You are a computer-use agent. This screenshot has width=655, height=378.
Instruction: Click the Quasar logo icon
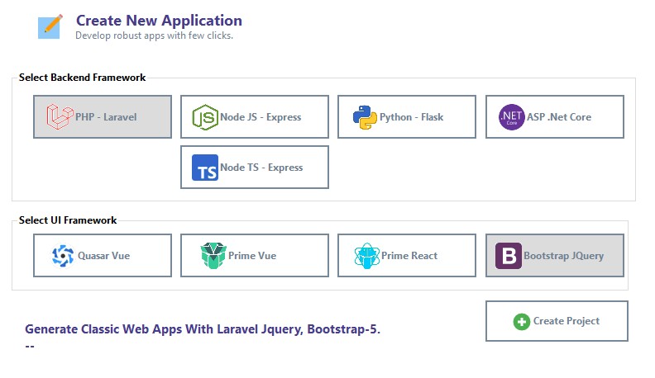(x=63, y=256)
